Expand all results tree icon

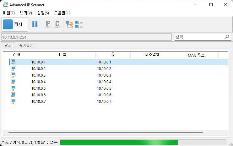pyautogui.click(x=69, y=24)
